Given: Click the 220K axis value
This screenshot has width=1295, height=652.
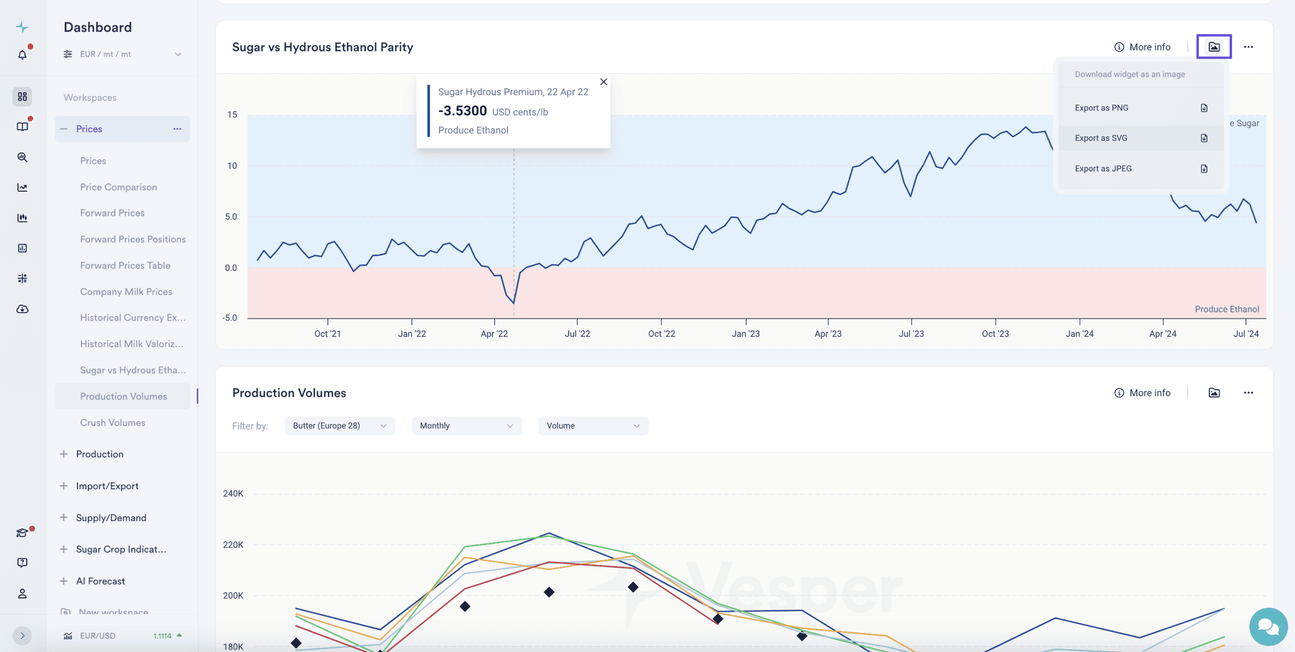Looking at the screenshot, I should 233,544.
